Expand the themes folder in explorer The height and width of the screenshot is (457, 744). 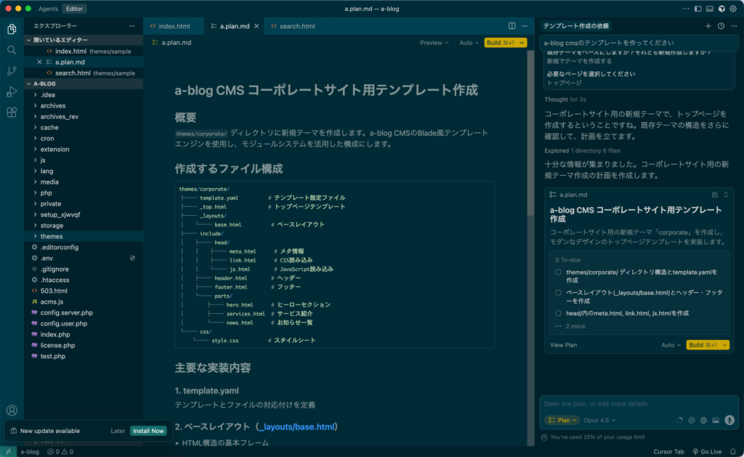(x=51, y=236)
